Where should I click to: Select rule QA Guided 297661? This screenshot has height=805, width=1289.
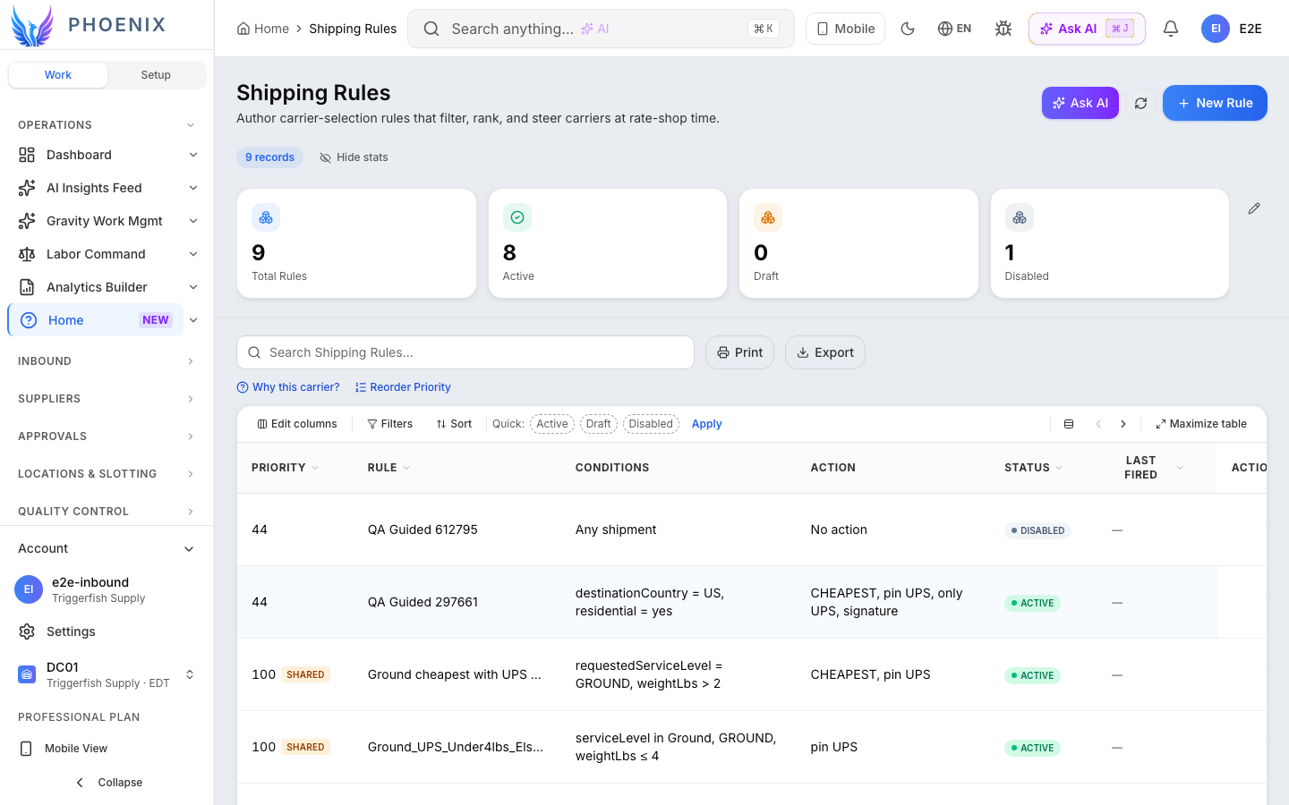(x=423, y=602)
